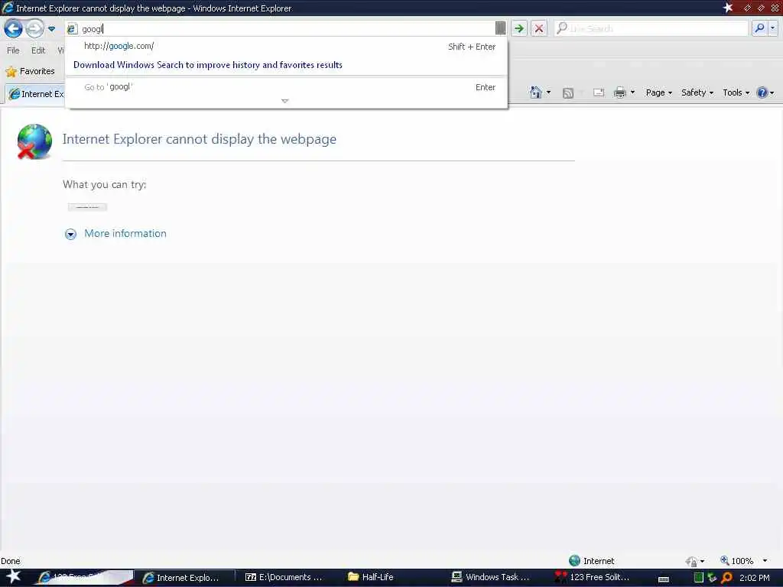Viewport: 783px width, 587px height.
Task: Click the Read Mail envelope icon
Action: click(x=599, y=92)
